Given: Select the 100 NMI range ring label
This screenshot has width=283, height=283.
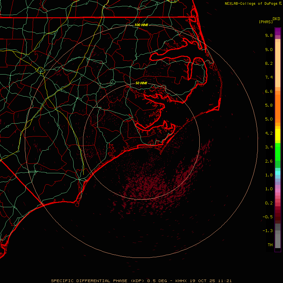Looking at the screenshot, I should point(141,25).
